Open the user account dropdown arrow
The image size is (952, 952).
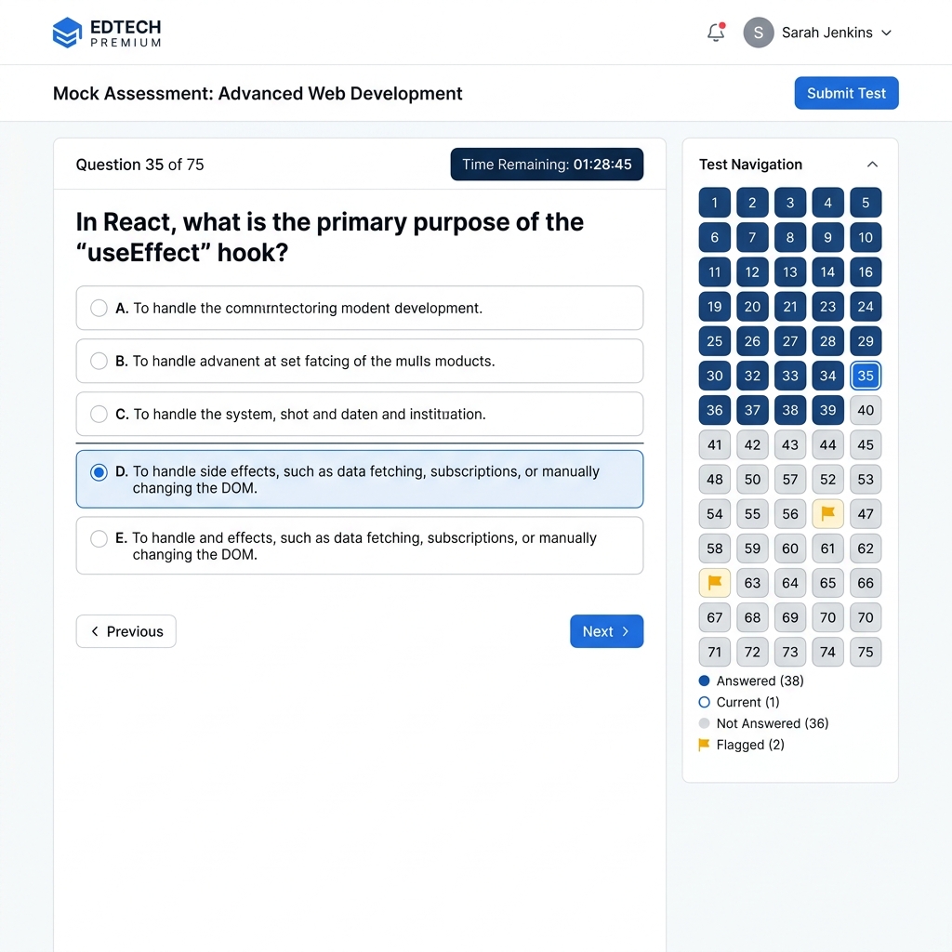(886, 33)
